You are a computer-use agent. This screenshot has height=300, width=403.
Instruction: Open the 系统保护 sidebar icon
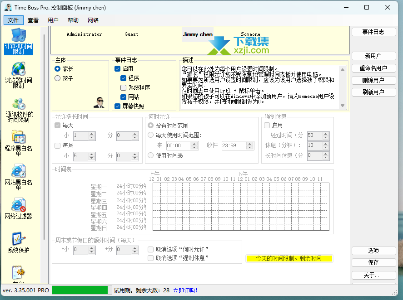19,242
